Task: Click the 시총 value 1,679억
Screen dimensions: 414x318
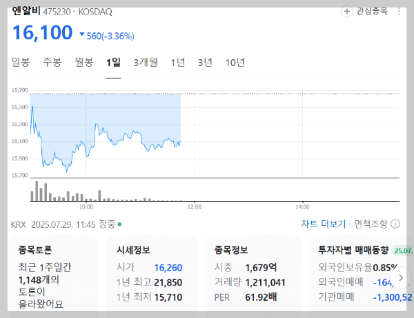Action: [261, 268]
